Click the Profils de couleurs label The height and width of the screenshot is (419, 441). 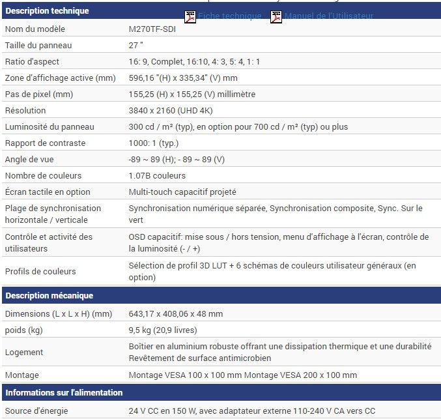(x=40, y=272)
